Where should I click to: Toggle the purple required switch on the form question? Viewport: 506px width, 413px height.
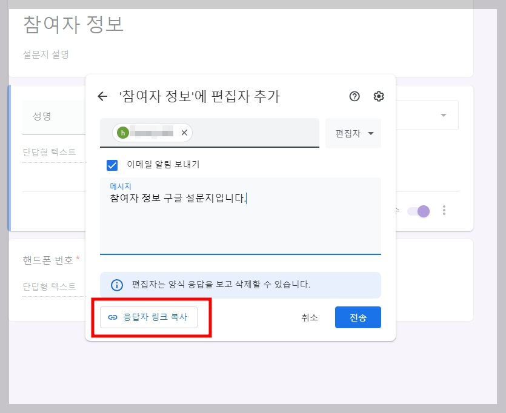pyautogui.click(x=419, y=210)
